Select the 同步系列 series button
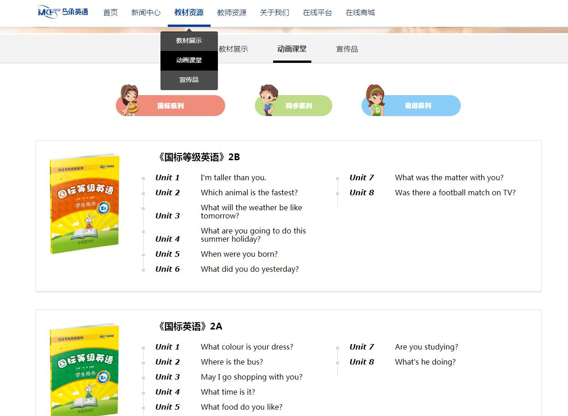This screenshot has height=416, width=568. (294, 106)
